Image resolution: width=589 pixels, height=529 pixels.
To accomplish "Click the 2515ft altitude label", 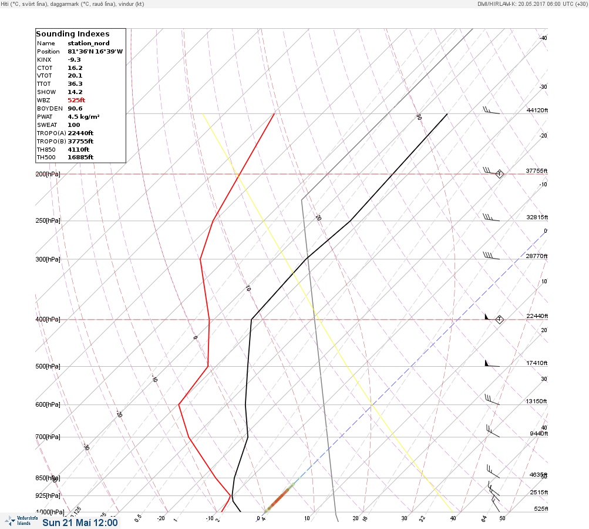I will coord(539,493).
